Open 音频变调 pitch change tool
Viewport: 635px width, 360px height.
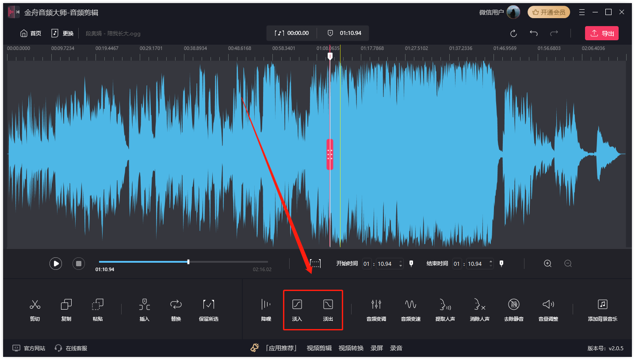point(376,310)
